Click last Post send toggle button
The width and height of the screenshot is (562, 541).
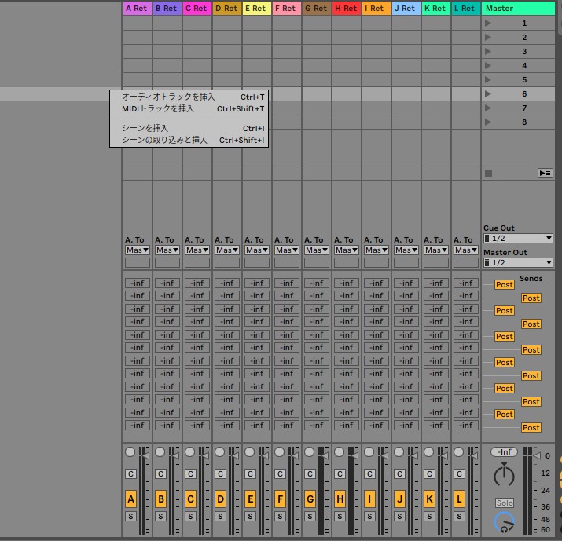(531, 427)
